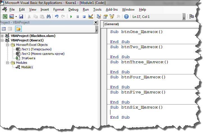Open the Run menu
The width and height of the screenshot is (207, 137).
(86, 10)
